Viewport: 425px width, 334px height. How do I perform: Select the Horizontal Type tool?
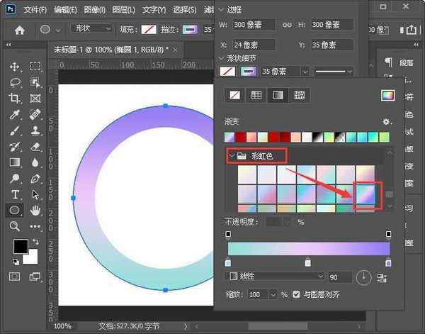15,194
